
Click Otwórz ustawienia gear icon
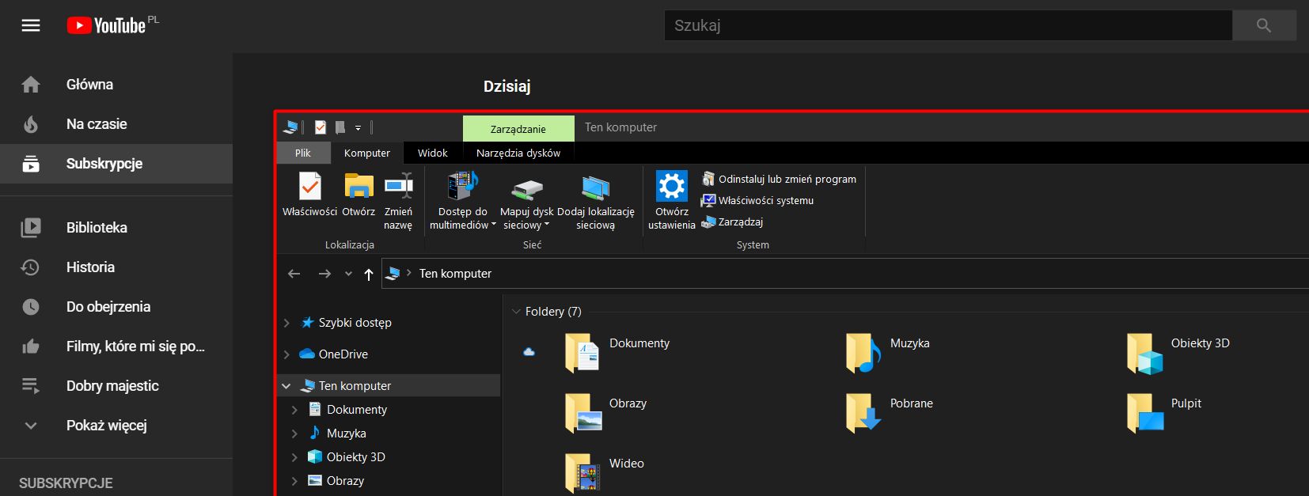672,187
